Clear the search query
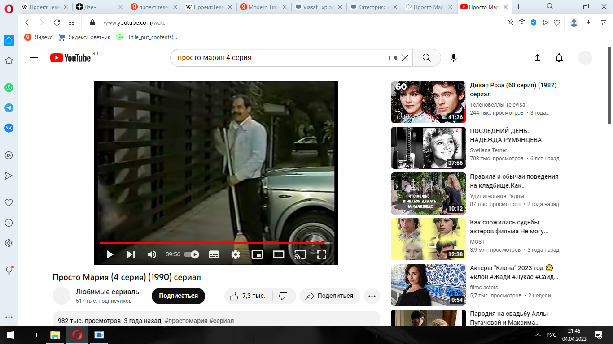Viewport: 613px width, 344px height. click(405, 58)
